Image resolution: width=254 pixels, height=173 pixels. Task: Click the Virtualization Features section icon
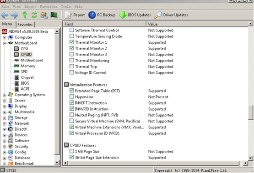66,84
